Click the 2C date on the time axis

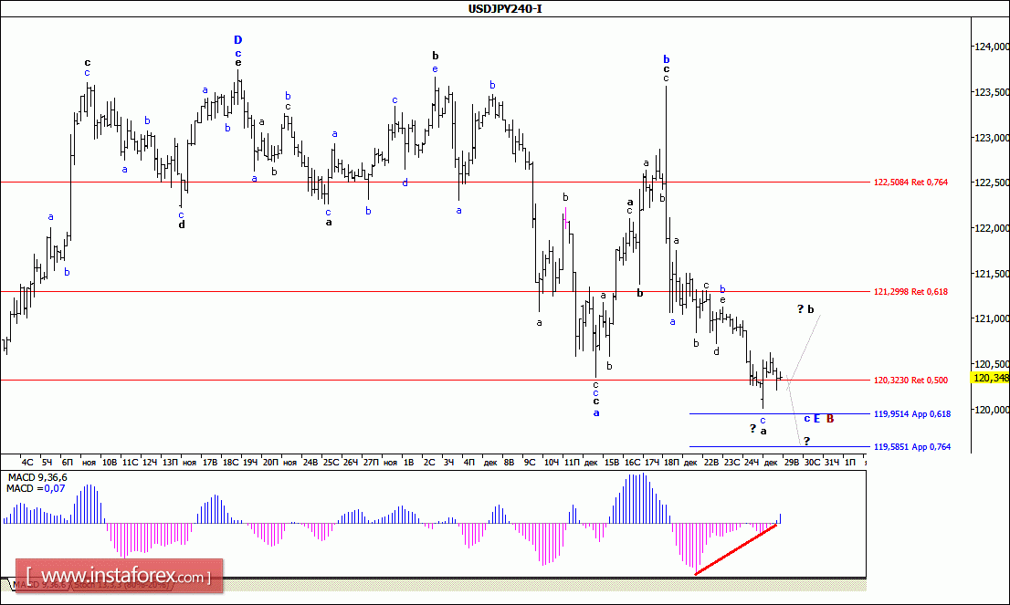click(x=429, y=462)
